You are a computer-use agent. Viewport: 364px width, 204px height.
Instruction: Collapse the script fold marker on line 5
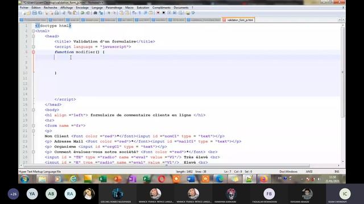coord(34,46)
